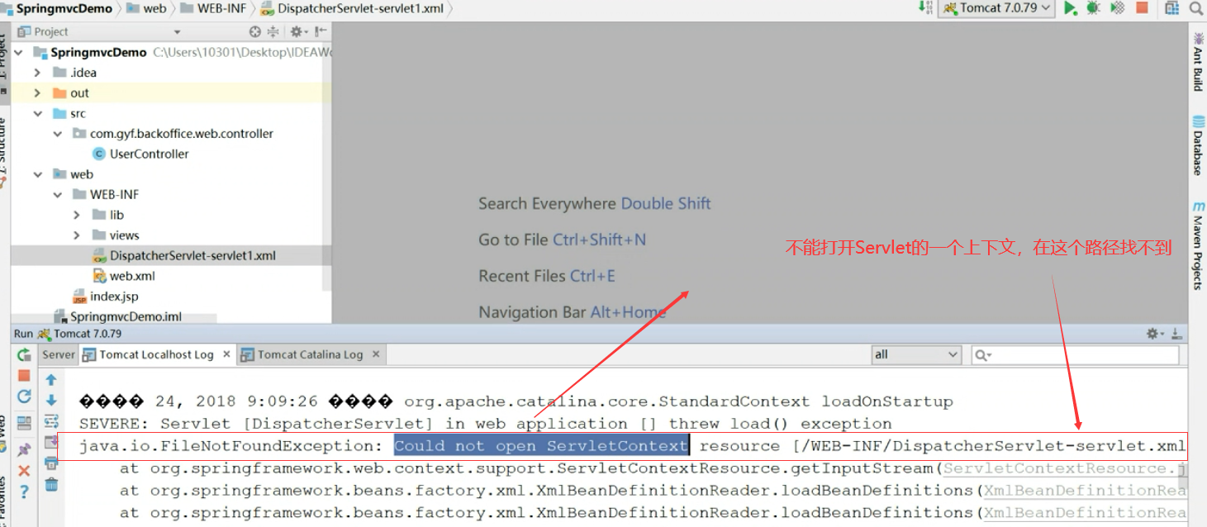This screenshot has width=1207, height=527.
Task: Open Tomcat 7.0.79 run configuration dropdown
Action: [996, 8]
